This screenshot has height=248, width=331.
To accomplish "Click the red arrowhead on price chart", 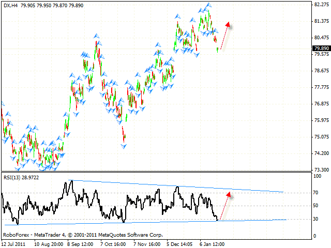I will click(x=228, y=25).
